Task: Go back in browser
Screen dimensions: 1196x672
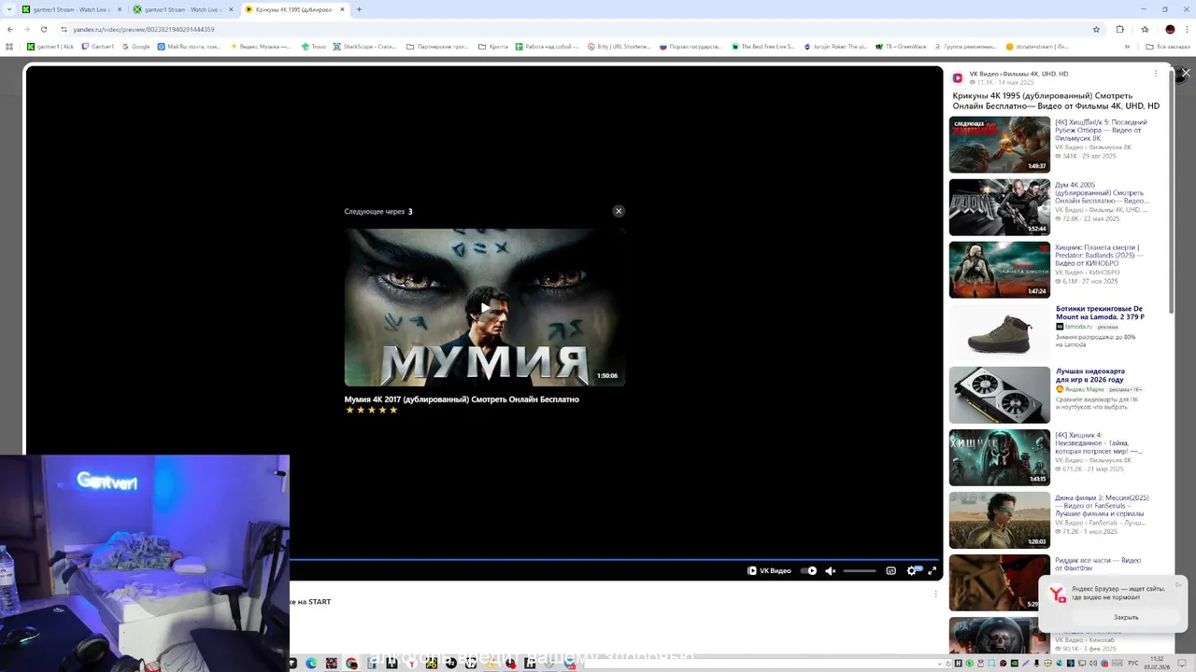Action: [x=10, y=29]
